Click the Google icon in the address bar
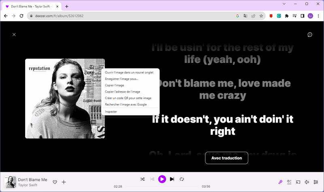Screen dimensions: 324x192 (x=237, y=16)
